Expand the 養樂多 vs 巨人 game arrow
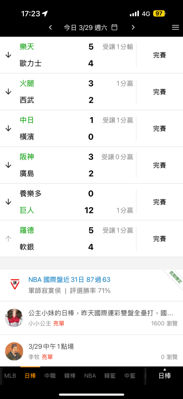Viewport: 183px width, 399px height. (8, 202)
